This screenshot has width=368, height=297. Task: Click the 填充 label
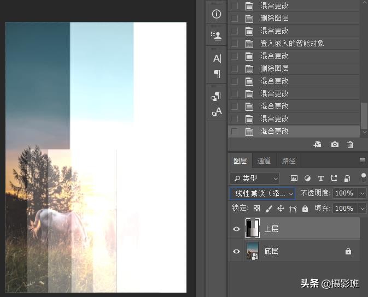[322, 209]
